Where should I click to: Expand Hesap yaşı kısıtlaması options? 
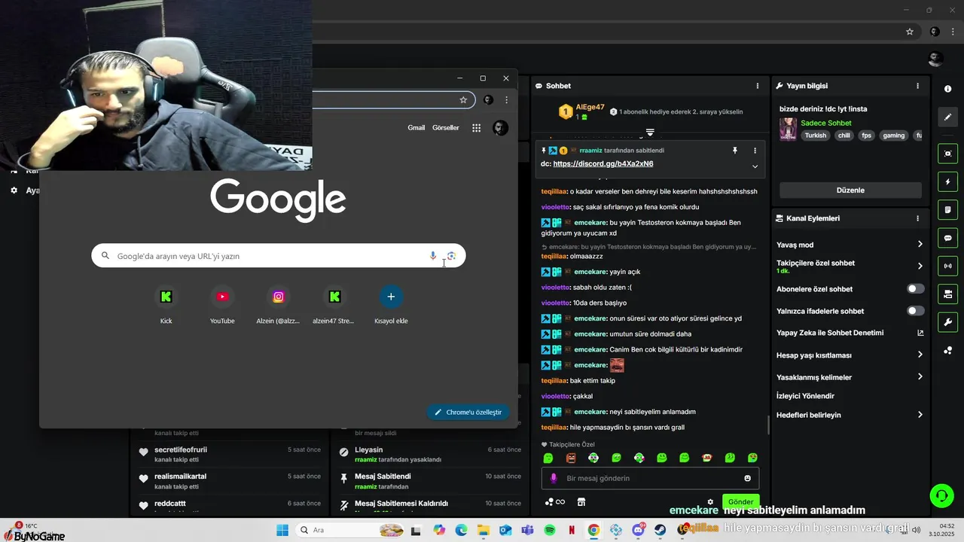(x=920, y=355)
